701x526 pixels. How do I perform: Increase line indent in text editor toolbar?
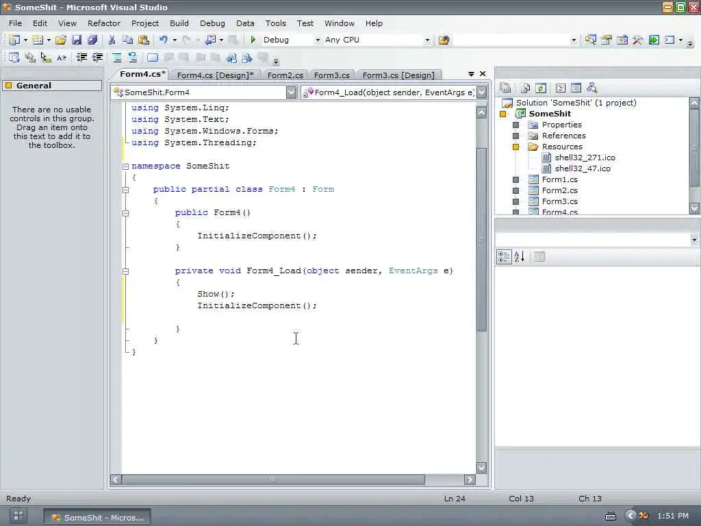(97, 58)
